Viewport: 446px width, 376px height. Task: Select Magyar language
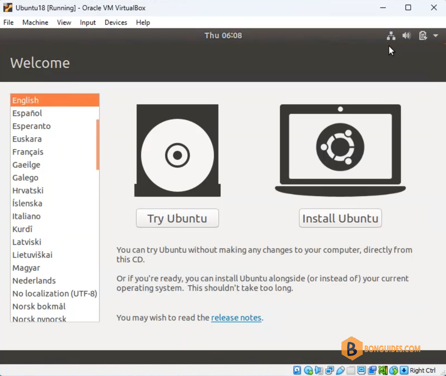click(x=55, y=268)
